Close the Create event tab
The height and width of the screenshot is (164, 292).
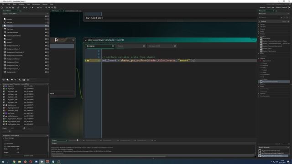[113, 46]
